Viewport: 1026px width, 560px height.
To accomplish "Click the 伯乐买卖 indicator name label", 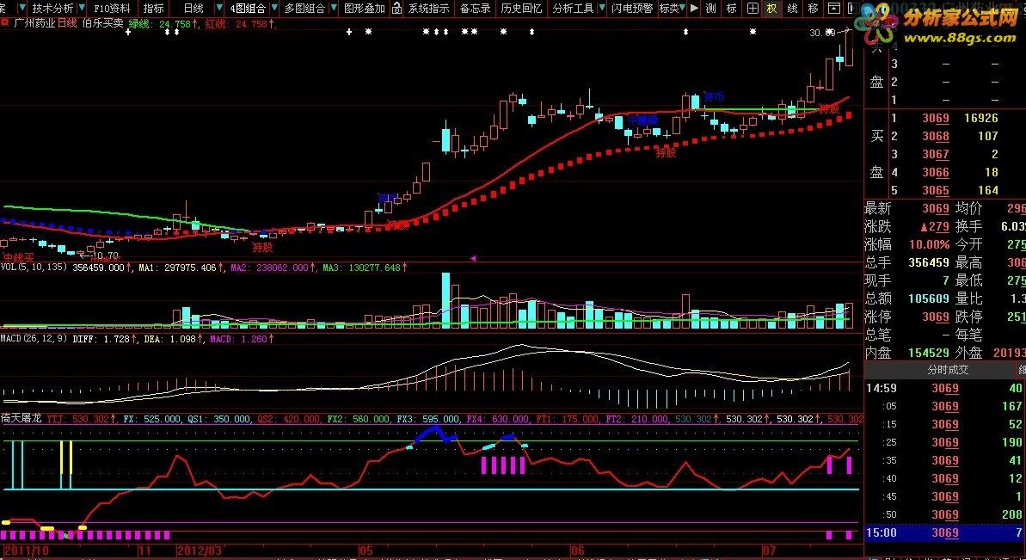I will point(102,23).
